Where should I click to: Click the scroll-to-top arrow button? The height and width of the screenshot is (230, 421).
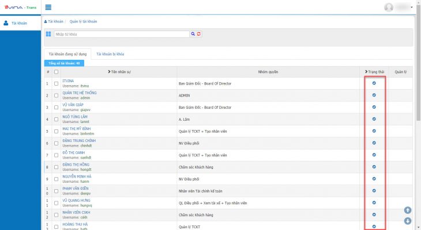point(408,210)
